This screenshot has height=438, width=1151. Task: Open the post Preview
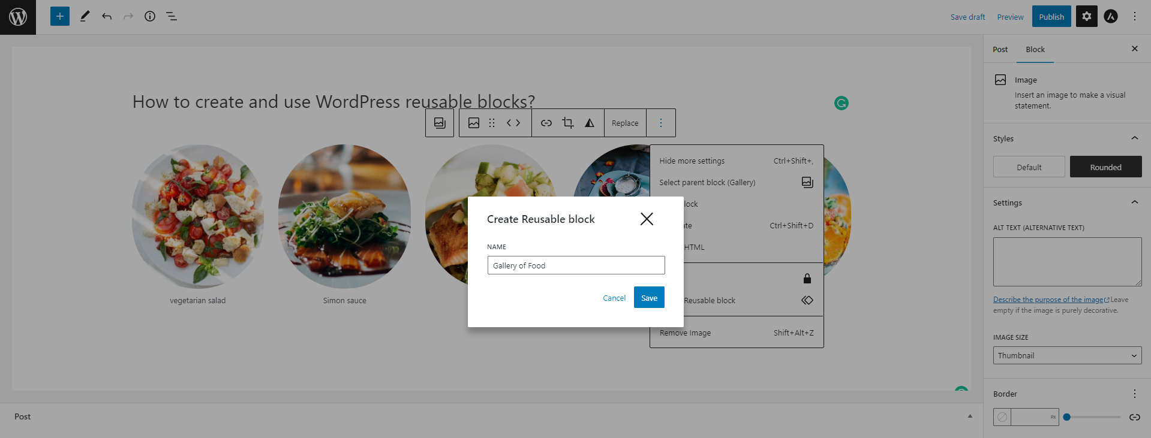point(1011,17)
